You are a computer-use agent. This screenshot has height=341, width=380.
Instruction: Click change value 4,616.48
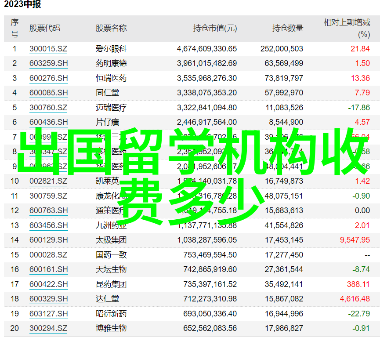tap(355, 299)
